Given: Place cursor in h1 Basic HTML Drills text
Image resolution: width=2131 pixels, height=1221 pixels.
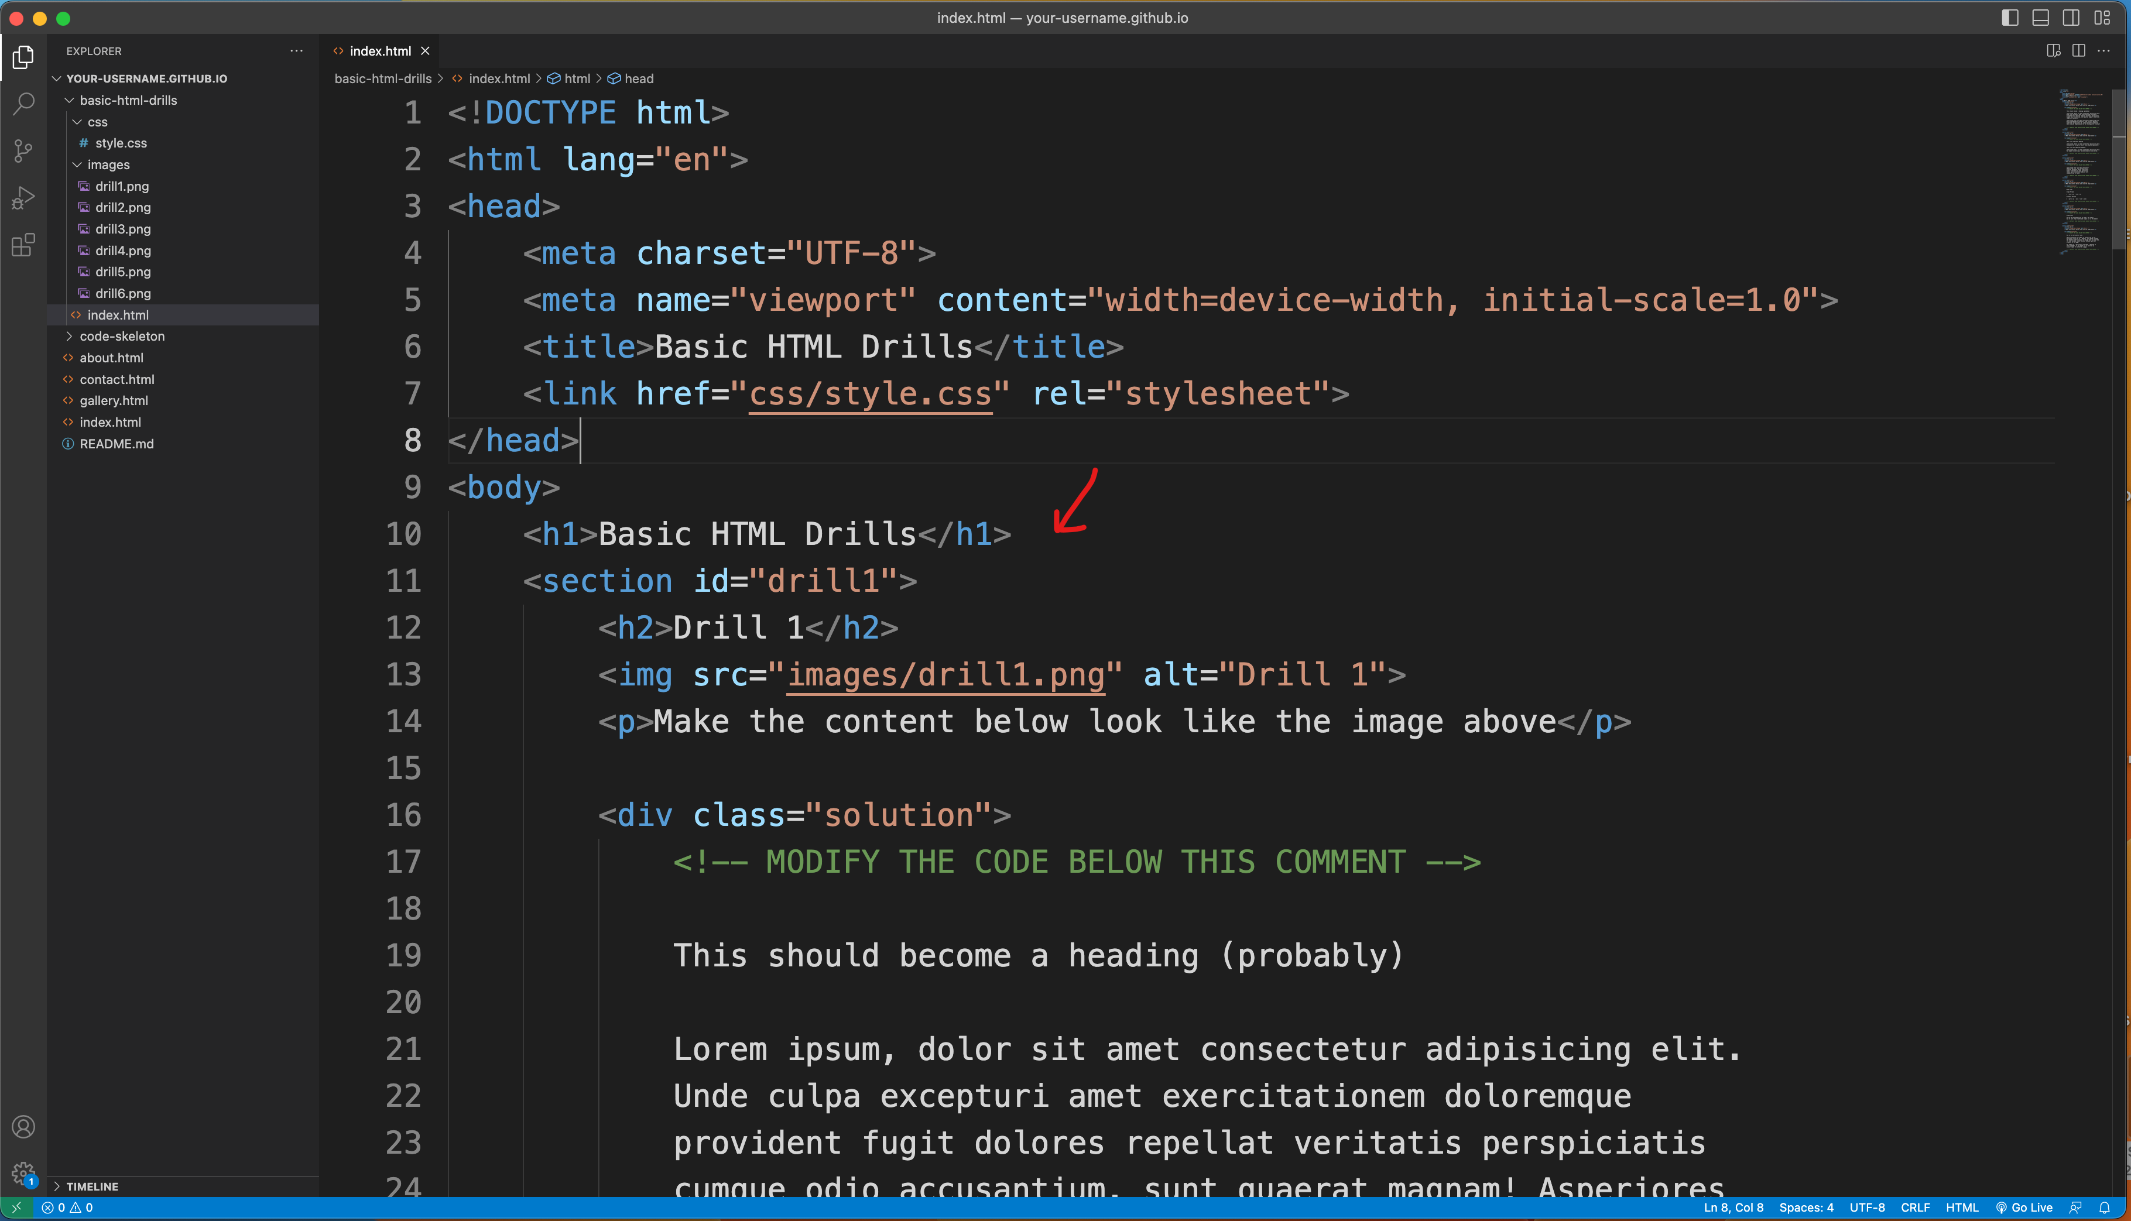Looking at the screenshot, I should point(758,534).
